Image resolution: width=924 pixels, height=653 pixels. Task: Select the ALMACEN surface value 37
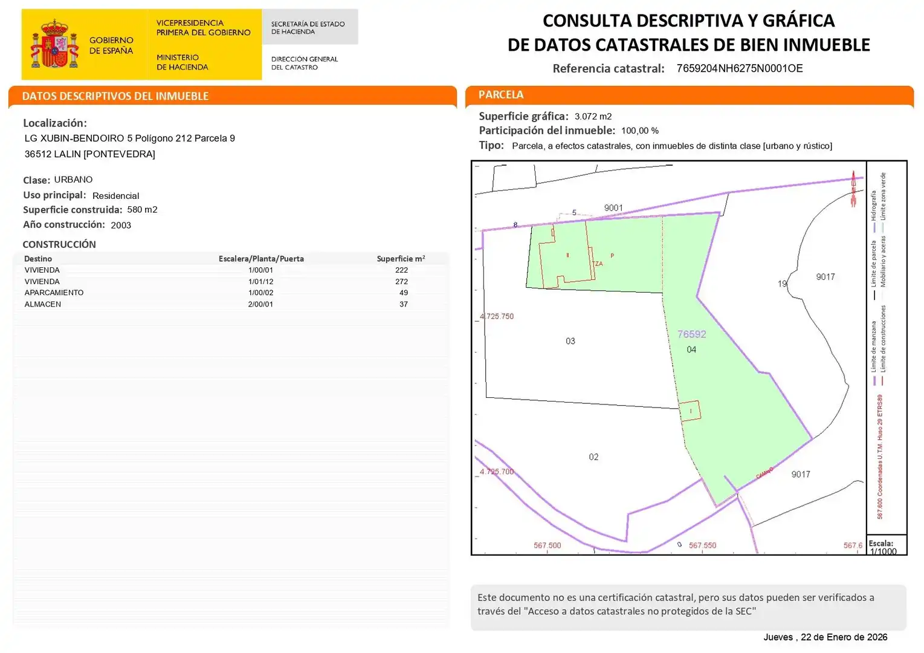(x=404, y=304)
